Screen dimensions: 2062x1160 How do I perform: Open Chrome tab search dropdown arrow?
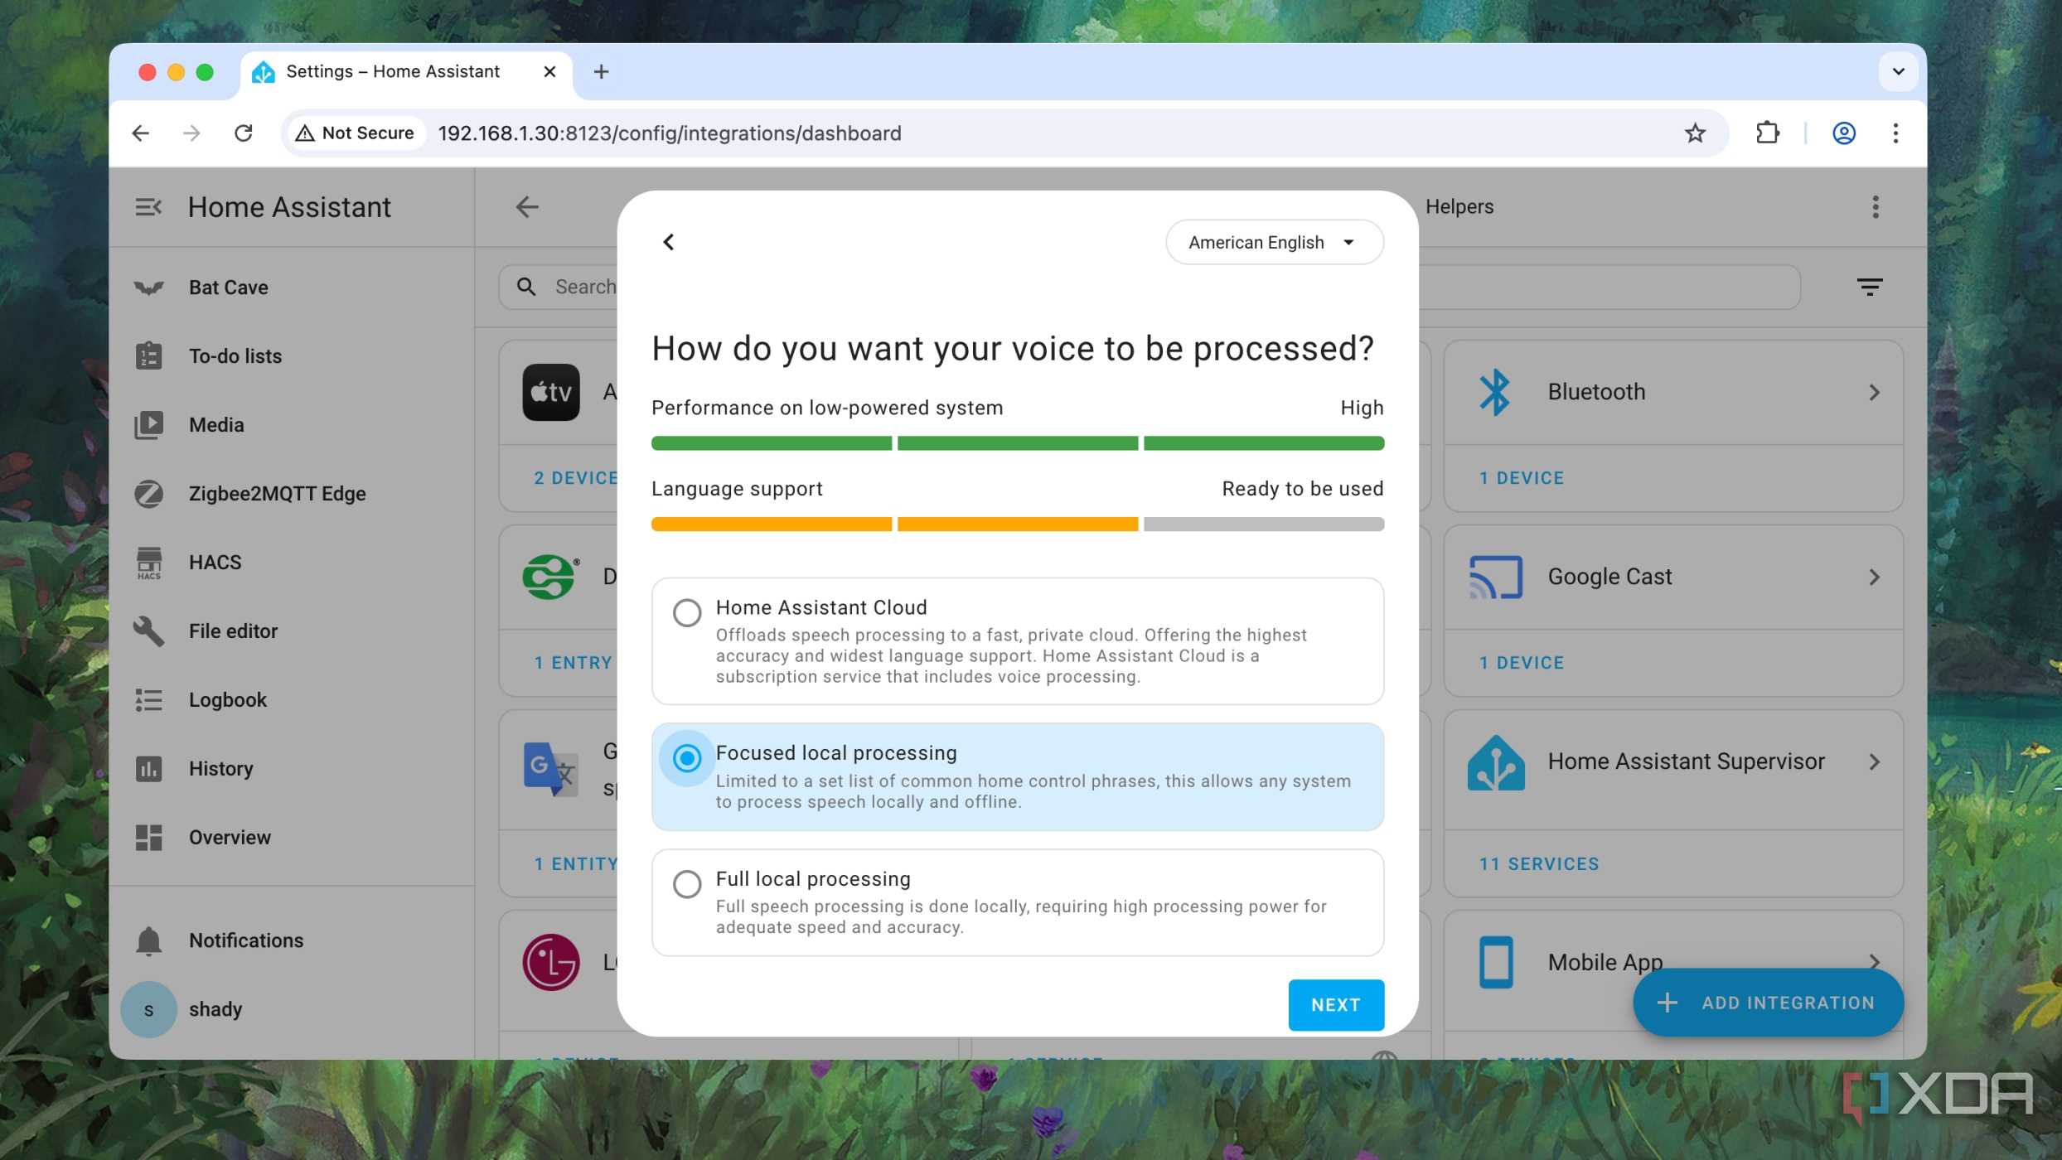(1898, 72)
